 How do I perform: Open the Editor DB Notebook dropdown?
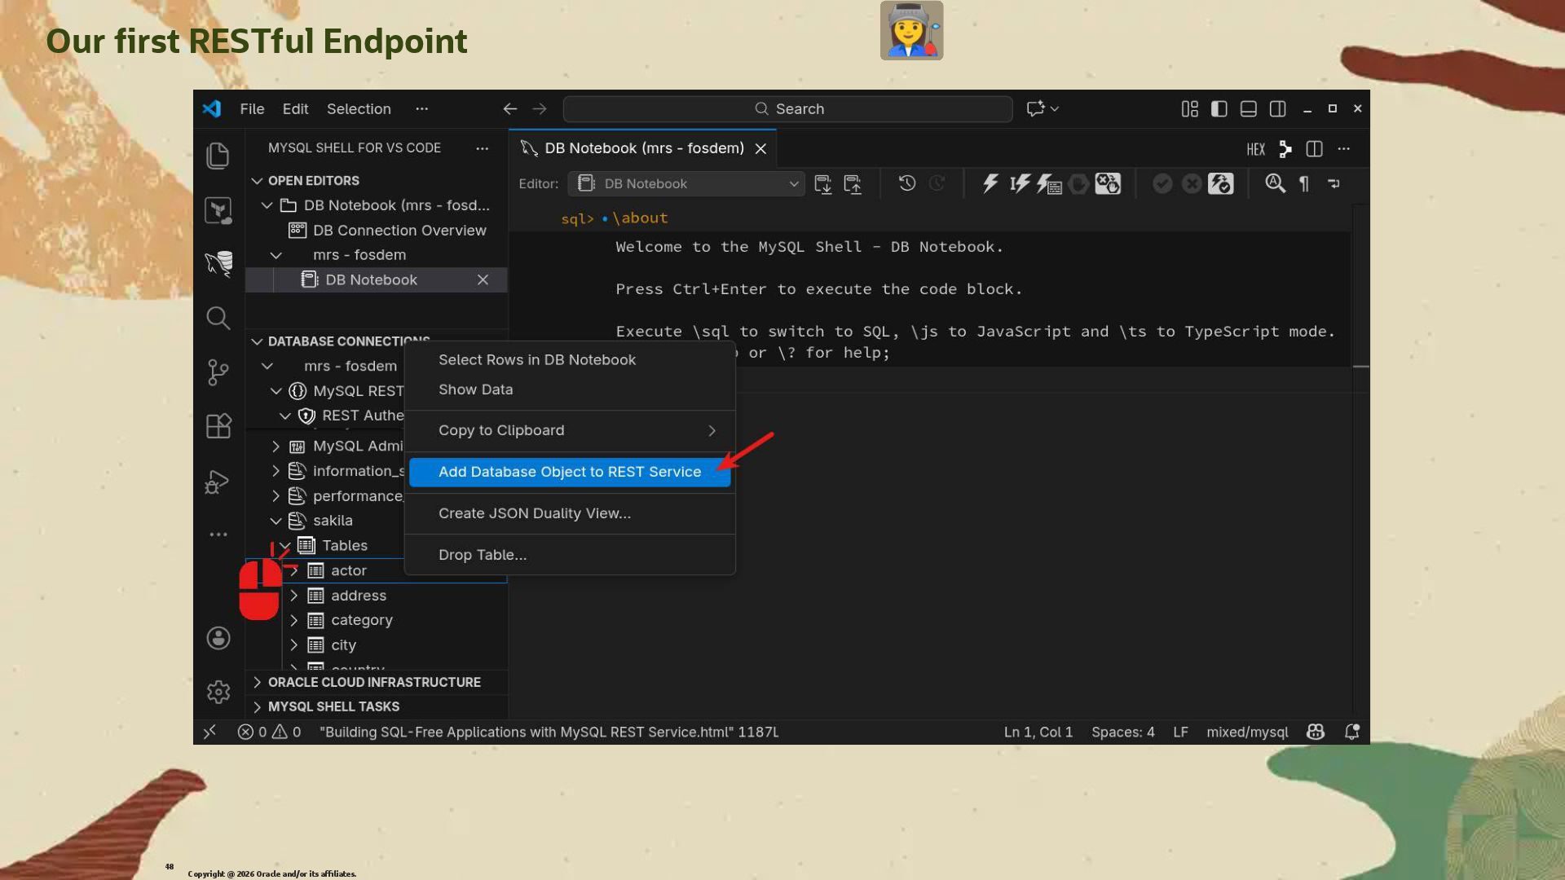(686, 184)
